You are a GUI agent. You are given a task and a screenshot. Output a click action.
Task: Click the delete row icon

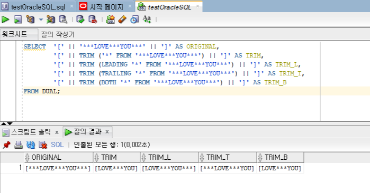43,145
